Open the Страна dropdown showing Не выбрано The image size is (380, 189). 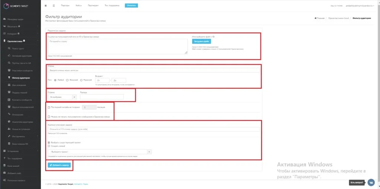[x=62, y=97]
